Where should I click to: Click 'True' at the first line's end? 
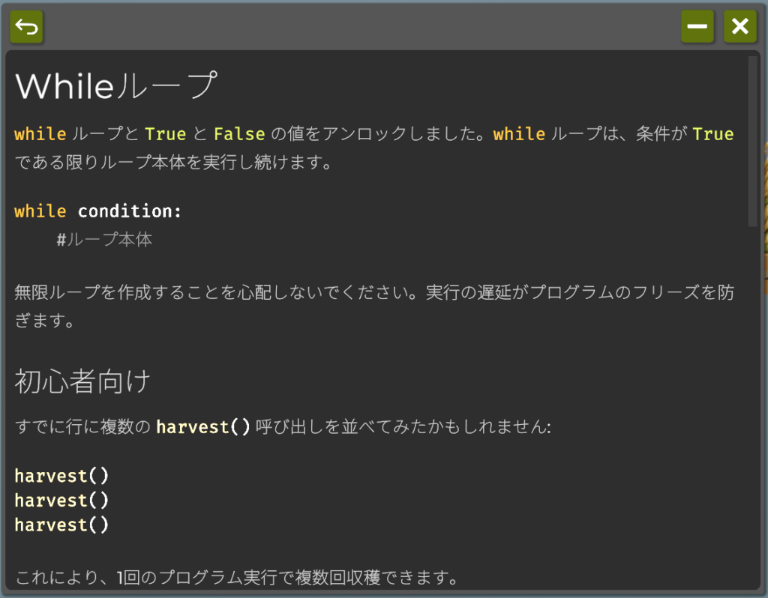pyautogui.click(x=713, y=133)
